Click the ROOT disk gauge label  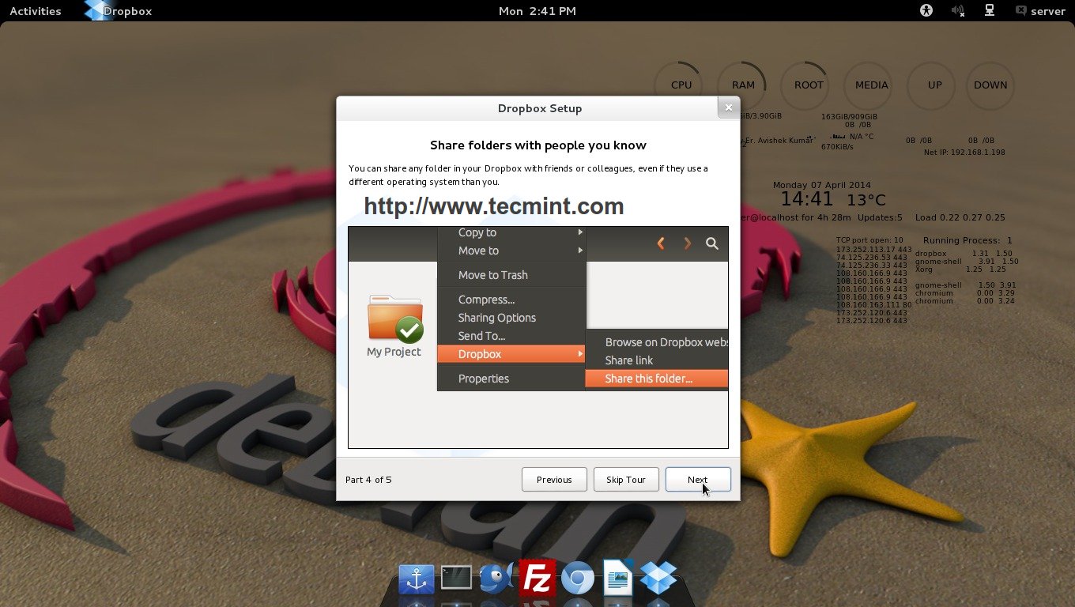809,85
